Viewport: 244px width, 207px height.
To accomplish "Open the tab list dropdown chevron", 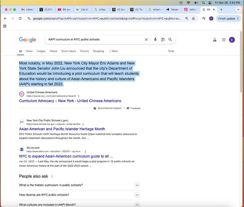I will pyautogui.click(x=238, y=9).
